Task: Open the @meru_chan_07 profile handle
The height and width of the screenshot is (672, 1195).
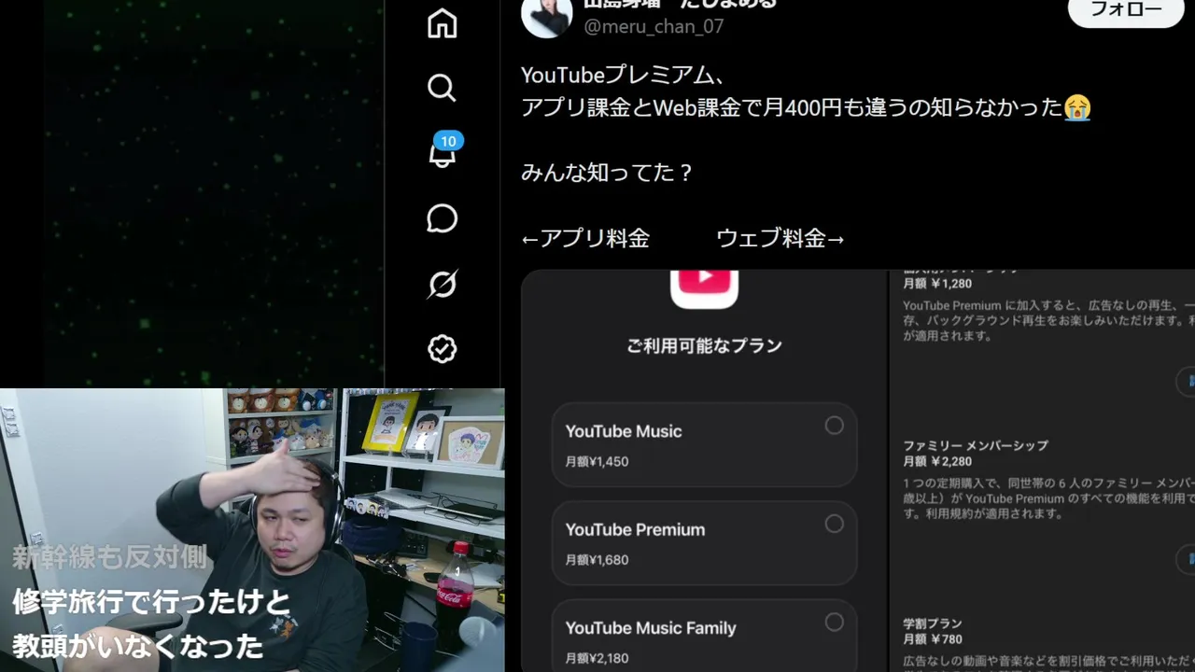Action: 654,26
